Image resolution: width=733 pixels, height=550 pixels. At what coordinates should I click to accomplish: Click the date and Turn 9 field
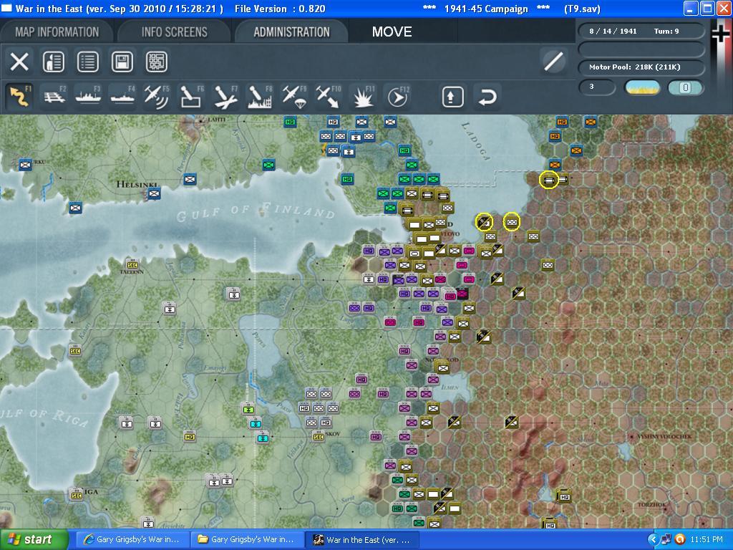[641, 32]
